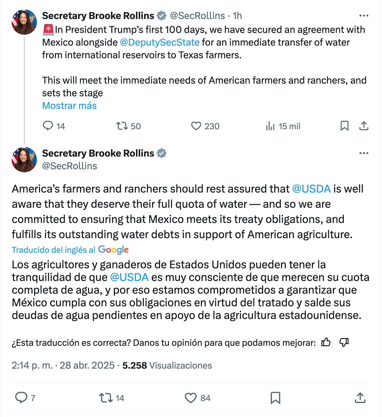Screen dimensions: 382x417
Task: Give thumbs up to the translation
Action: tap(326, 343)
